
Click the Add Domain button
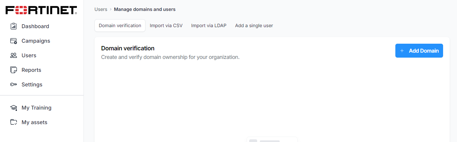pyautogui.click(x=419, y=51)
